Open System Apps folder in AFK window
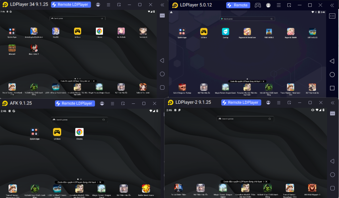339x198 pixels. 35,132
